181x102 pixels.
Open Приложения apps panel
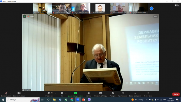click(122, 94)
